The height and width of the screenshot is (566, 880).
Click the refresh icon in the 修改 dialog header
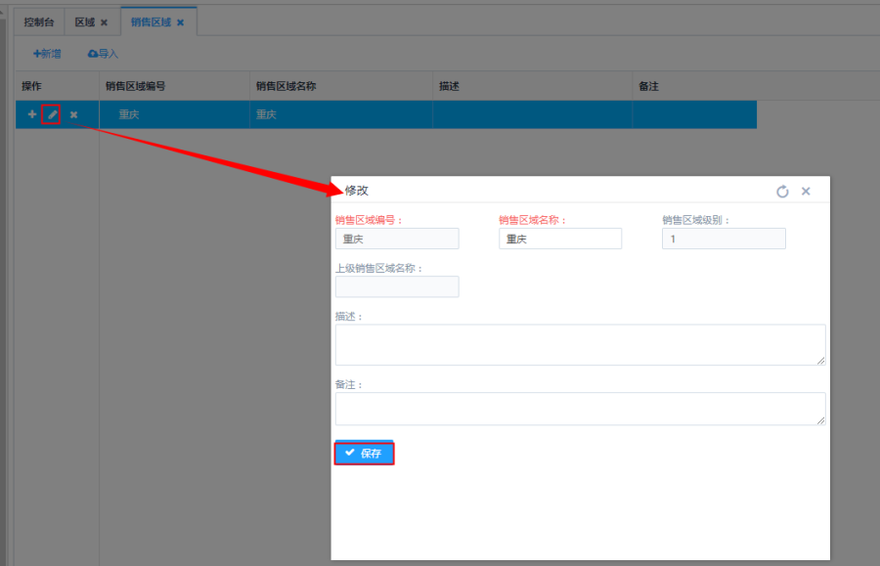click(782, 192)
